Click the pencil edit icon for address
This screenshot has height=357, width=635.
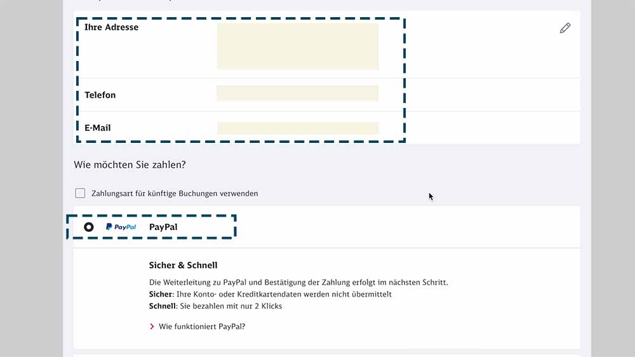[x=565, y=28]
